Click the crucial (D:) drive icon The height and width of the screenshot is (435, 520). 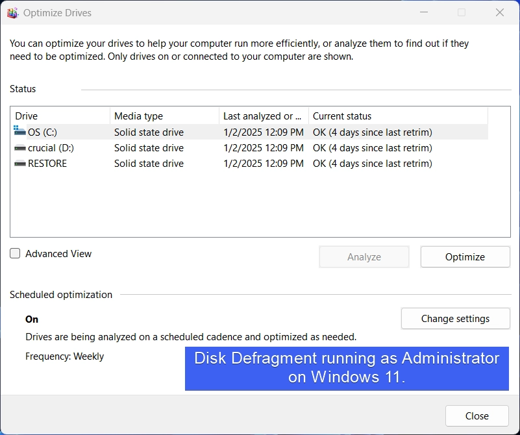click(20, 148)
